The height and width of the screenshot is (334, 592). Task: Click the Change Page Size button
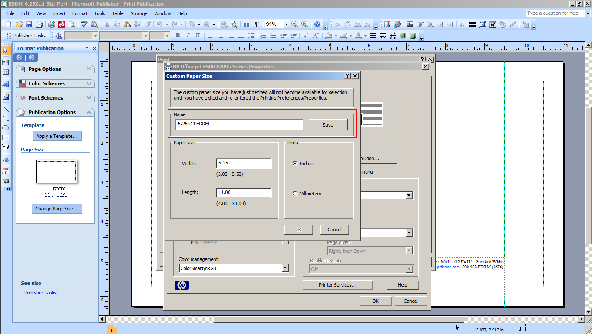57,208
